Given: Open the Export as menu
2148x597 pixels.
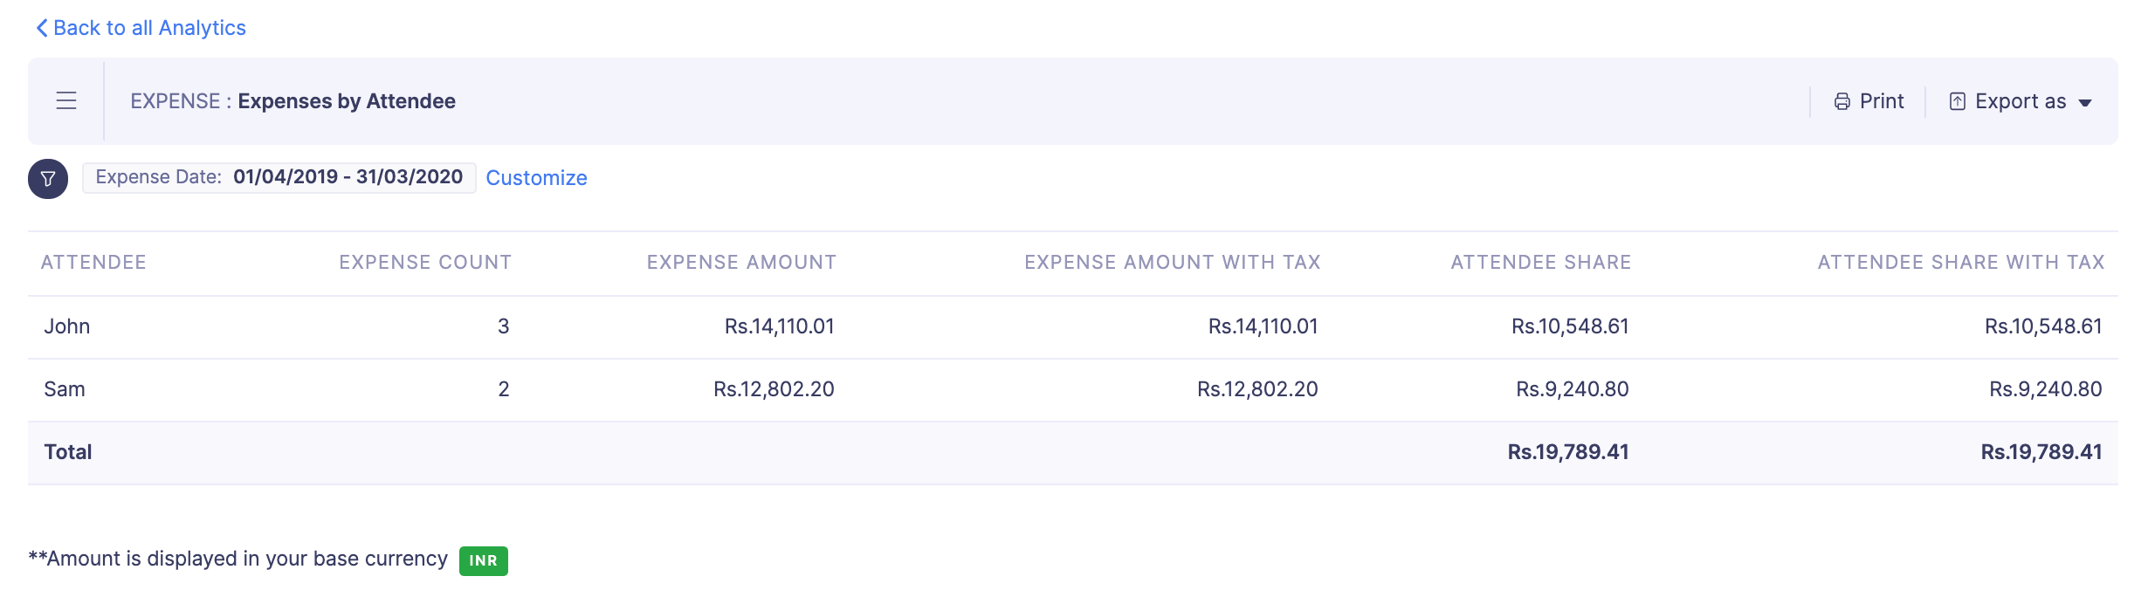Looking at the screenshot, I should click(2020, 102).
